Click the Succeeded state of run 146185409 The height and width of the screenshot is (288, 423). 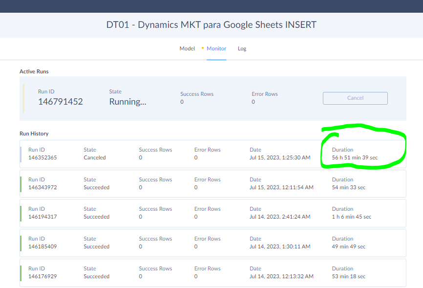coord(96,246)
